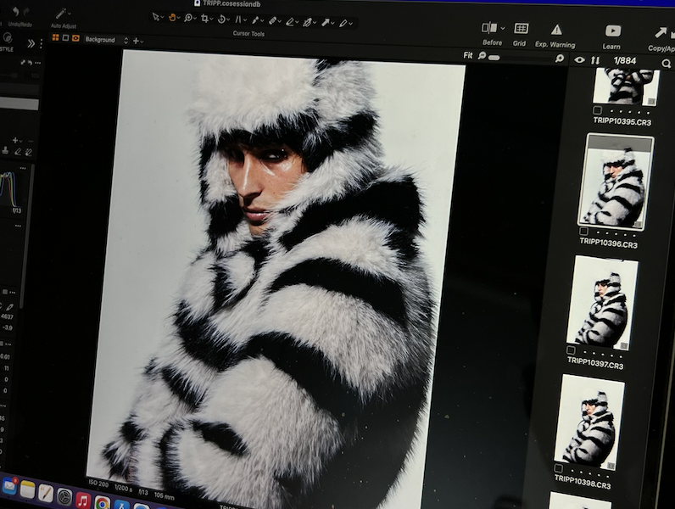Select thumbnail TRIPP10398.CR3
Viewport: 675px width, 509px height.
click(x=589, y=421)
